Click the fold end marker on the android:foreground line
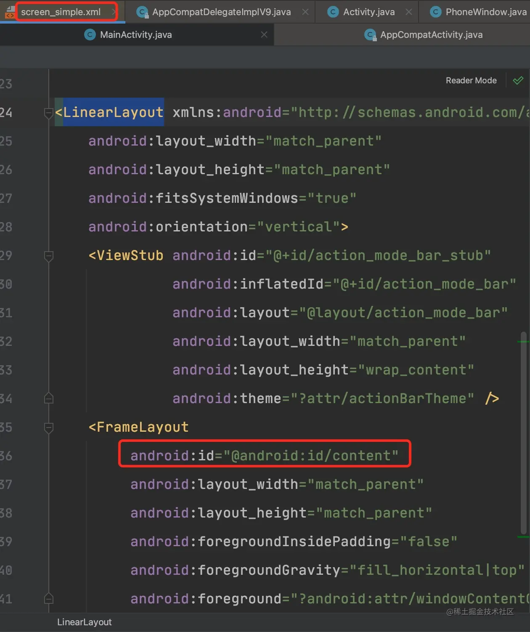530x632 pixels. pyautogui.click(x=49, y=598)
